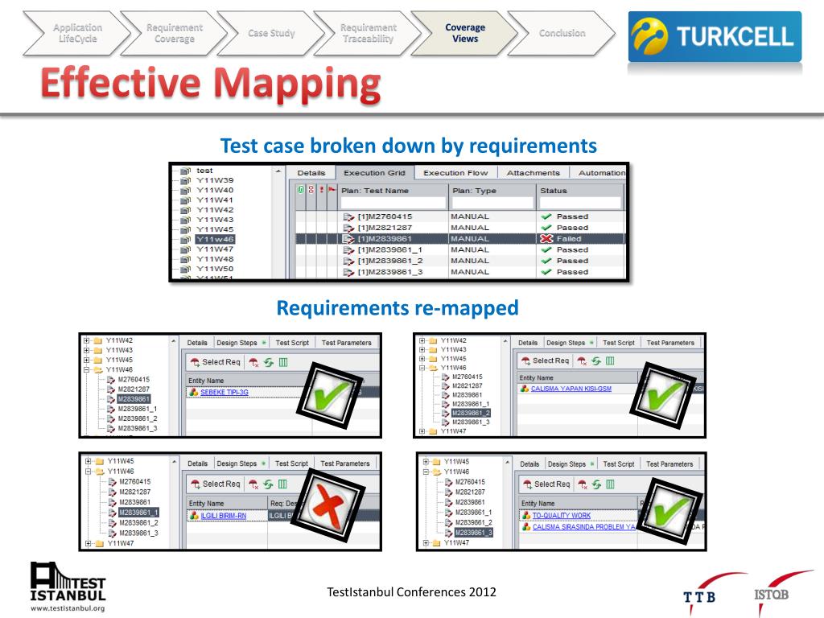Viewport: 824px width, 618px height.
Task: Click select-columns icon above CALISMA YAPAN KISI-GSM
Action: point(610,361)
